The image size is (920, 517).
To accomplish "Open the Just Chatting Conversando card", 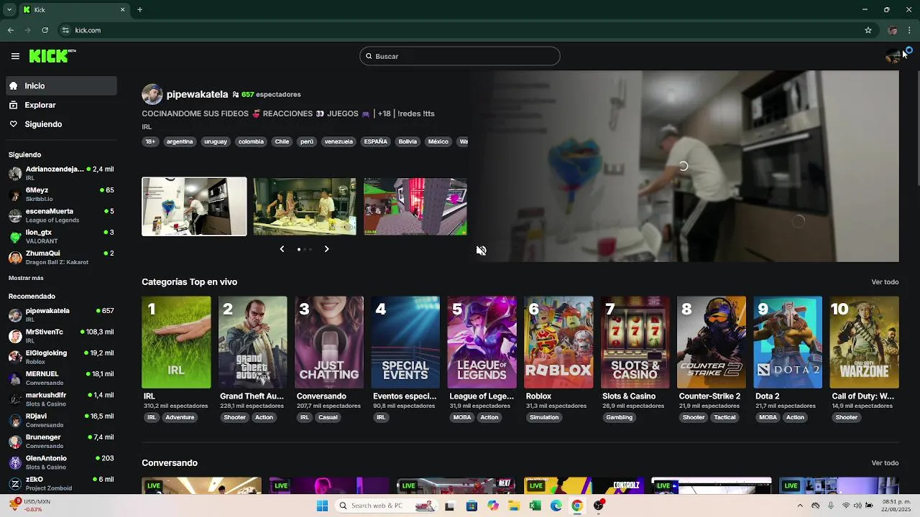I will (329, 343).
